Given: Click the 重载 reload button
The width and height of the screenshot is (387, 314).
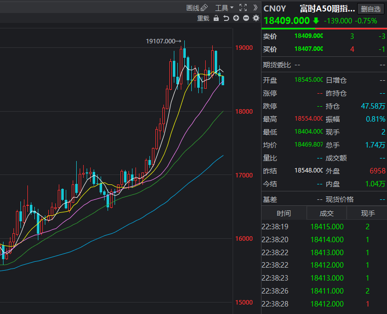Looking at the screenshot, I should click(203, 18).
